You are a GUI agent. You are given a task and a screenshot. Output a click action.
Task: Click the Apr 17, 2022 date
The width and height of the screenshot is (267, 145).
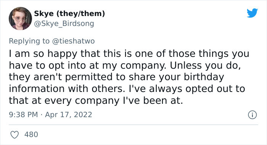tap(68, 115)
